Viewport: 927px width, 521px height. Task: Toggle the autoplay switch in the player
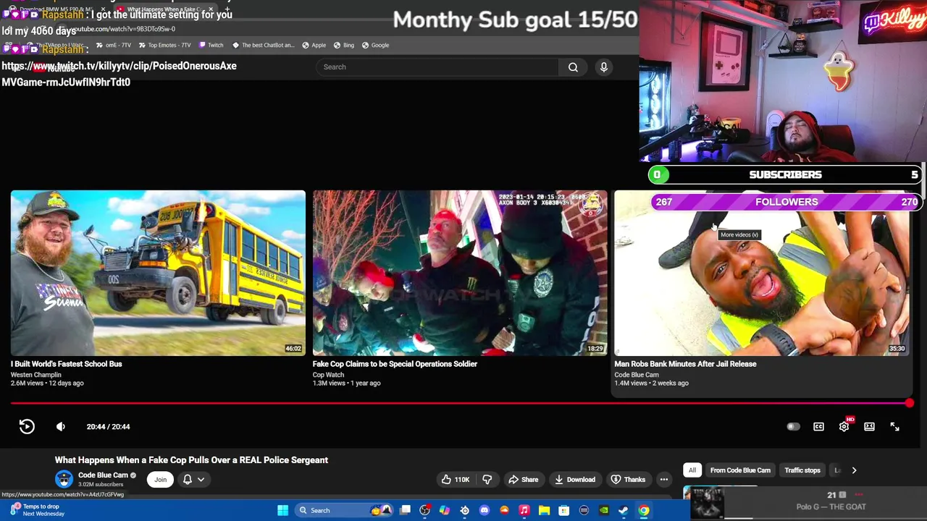(x=793, y=426)
